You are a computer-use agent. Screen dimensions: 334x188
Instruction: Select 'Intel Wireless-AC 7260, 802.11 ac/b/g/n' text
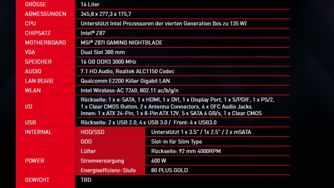click(x=129, y=90)
